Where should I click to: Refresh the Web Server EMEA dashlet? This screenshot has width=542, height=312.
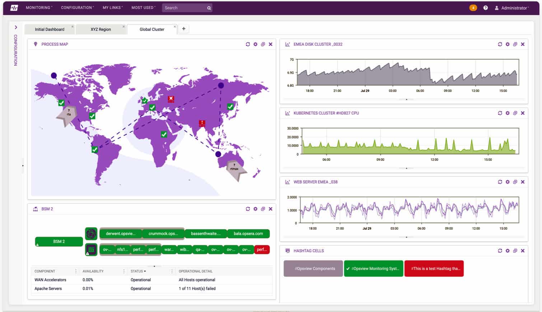500,182
